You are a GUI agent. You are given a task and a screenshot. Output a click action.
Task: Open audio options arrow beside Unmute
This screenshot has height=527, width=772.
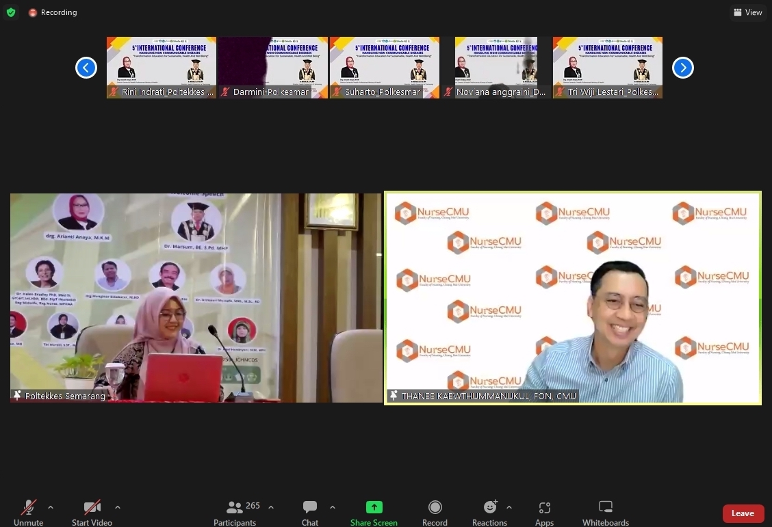[50, 507]
